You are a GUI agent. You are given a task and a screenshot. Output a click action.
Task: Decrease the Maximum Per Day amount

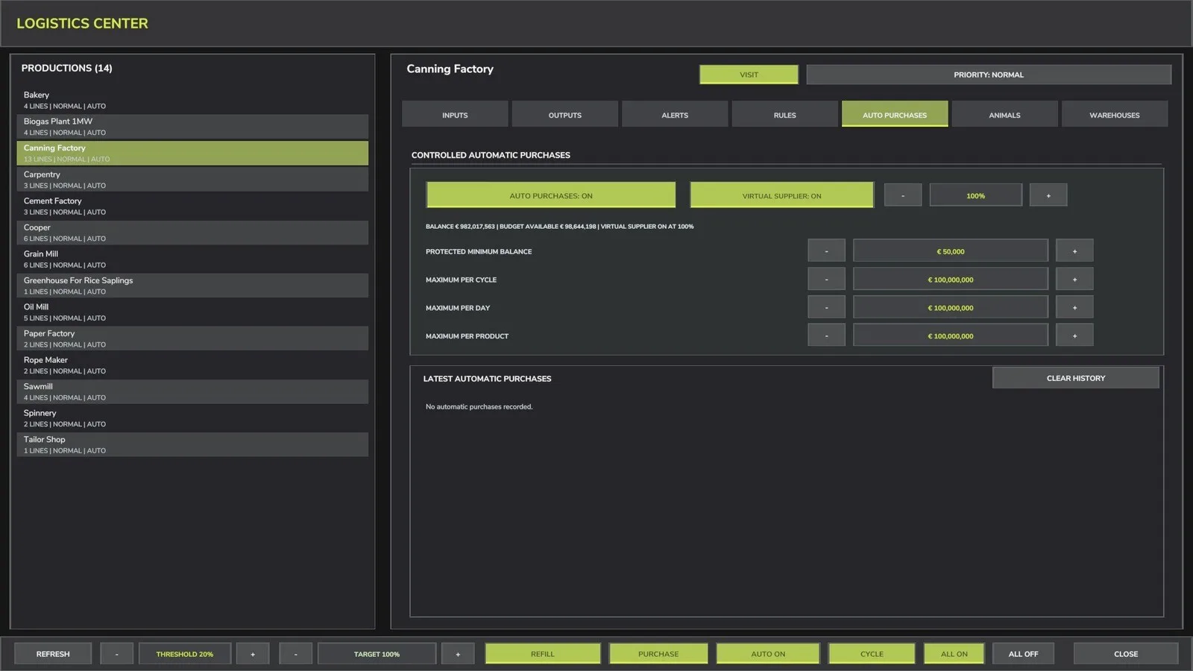826,307
